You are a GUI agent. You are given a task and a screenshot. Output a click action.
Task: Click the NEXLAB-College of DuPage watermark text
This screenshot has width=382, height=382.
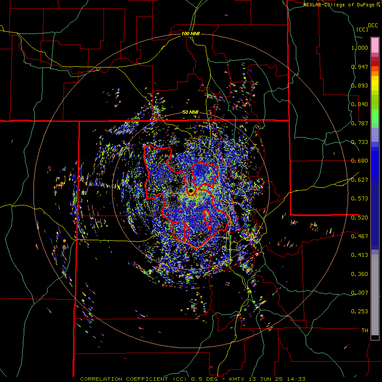coord(342,5)
